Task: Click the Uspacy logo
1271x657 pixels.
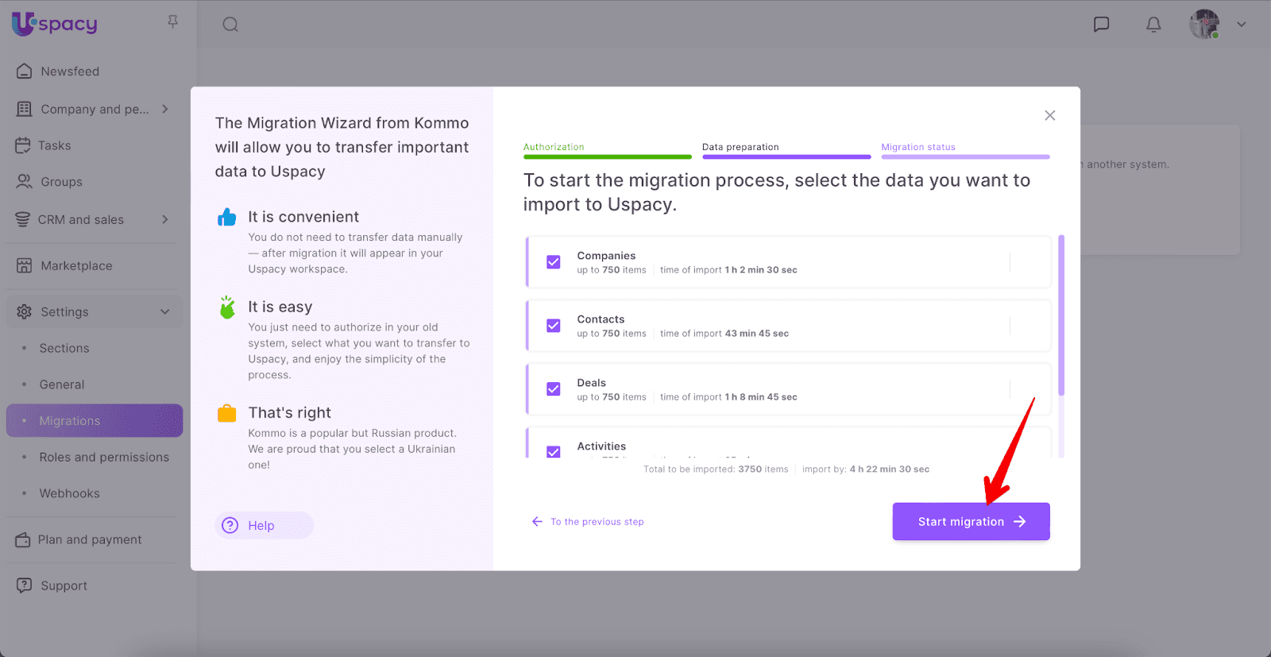Action: click(55, 24)
